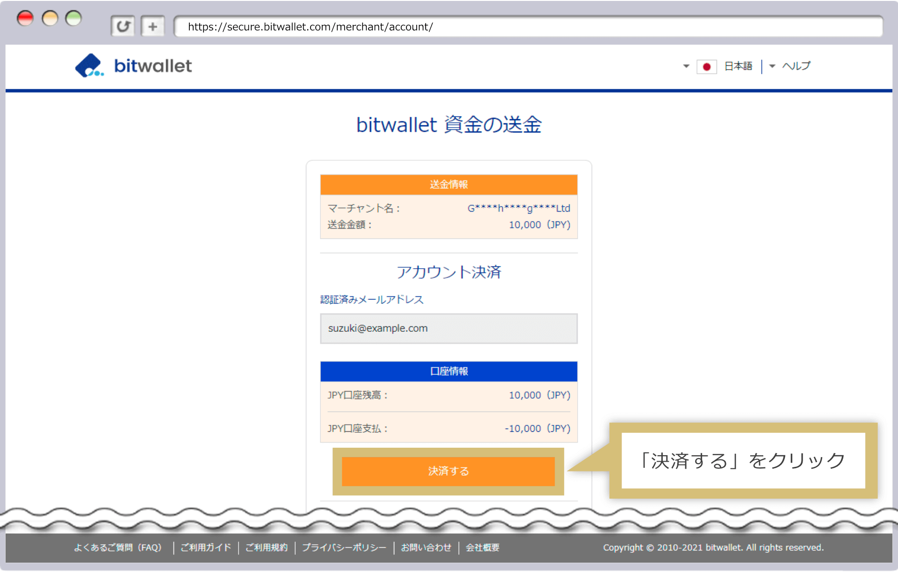
Task: Click the マーチャント名 label
Action: pyautogui.click(x=363, y=208)
